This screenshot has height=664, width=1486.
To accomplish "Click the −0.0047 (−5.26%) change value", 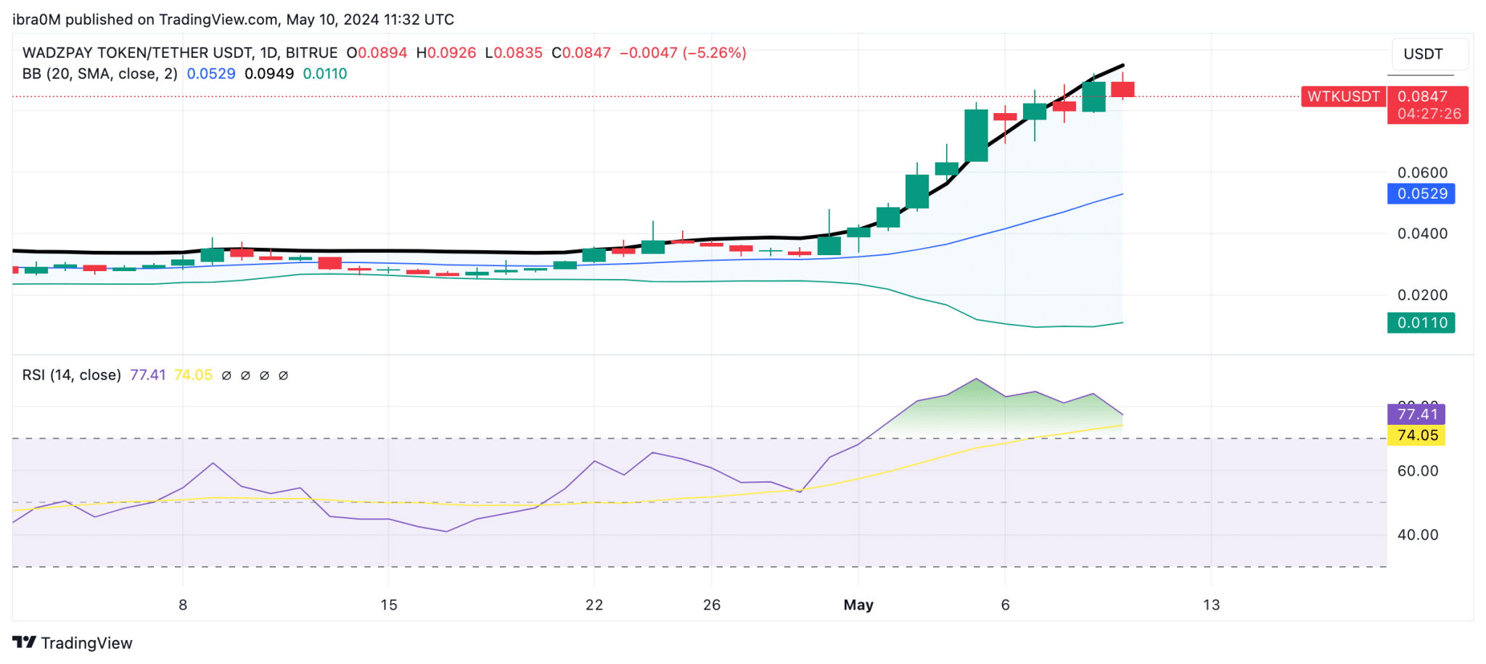I will (x=683, y=53).
